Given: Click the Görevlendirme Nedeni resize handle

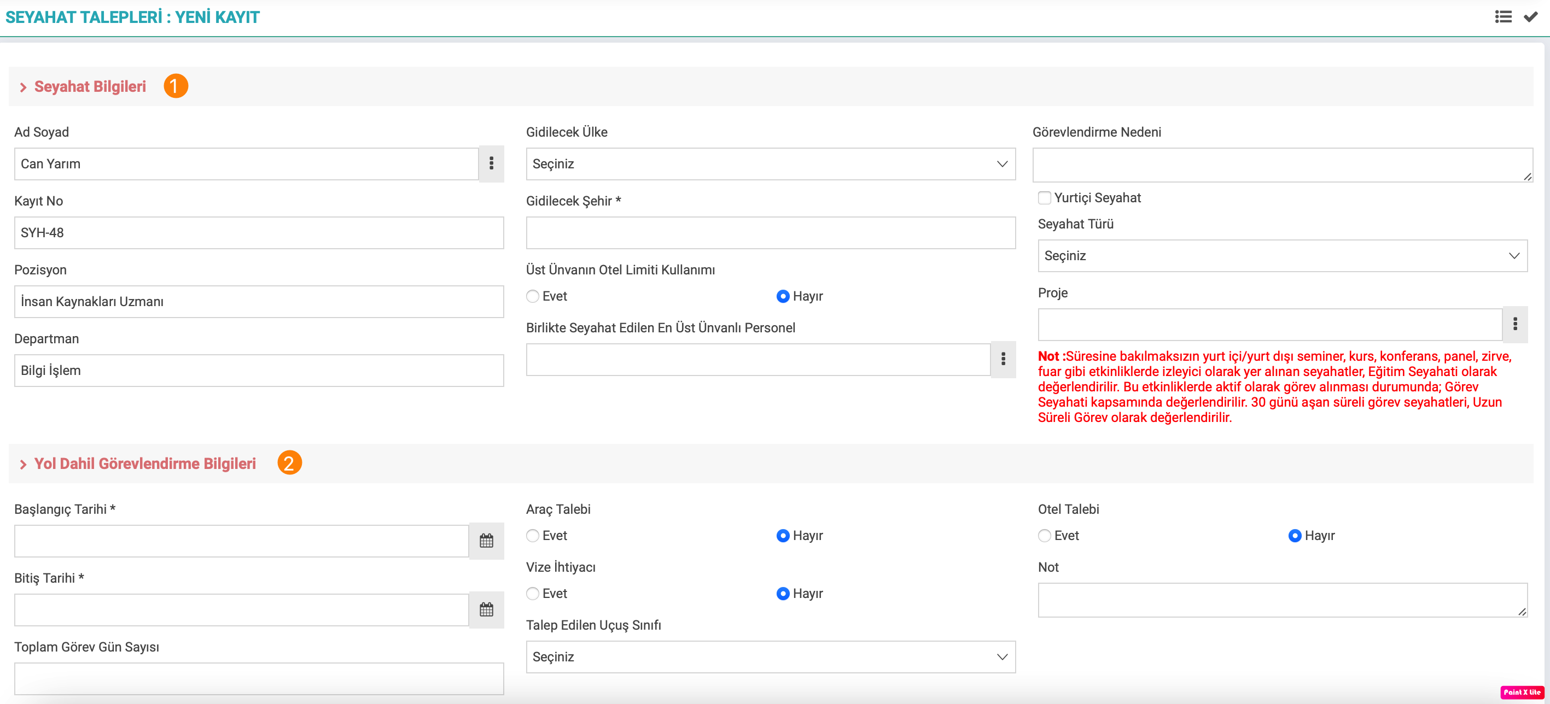Looking at the screenshot, I should pos(1527,177).
